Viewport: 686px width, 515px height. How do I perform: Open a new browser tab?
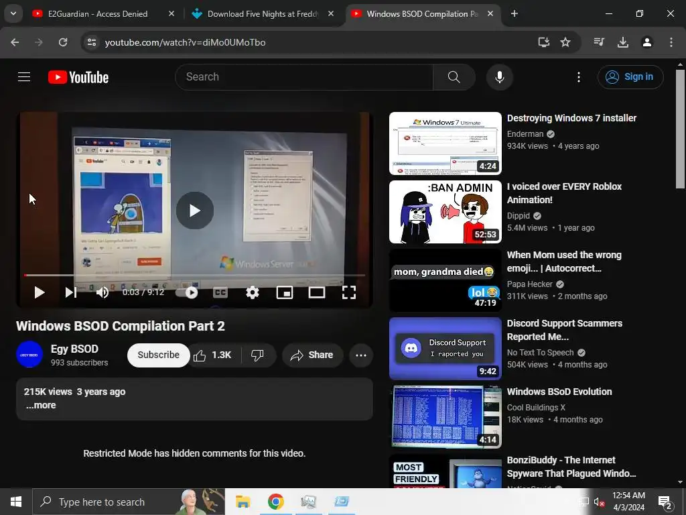tap(514, 14)
